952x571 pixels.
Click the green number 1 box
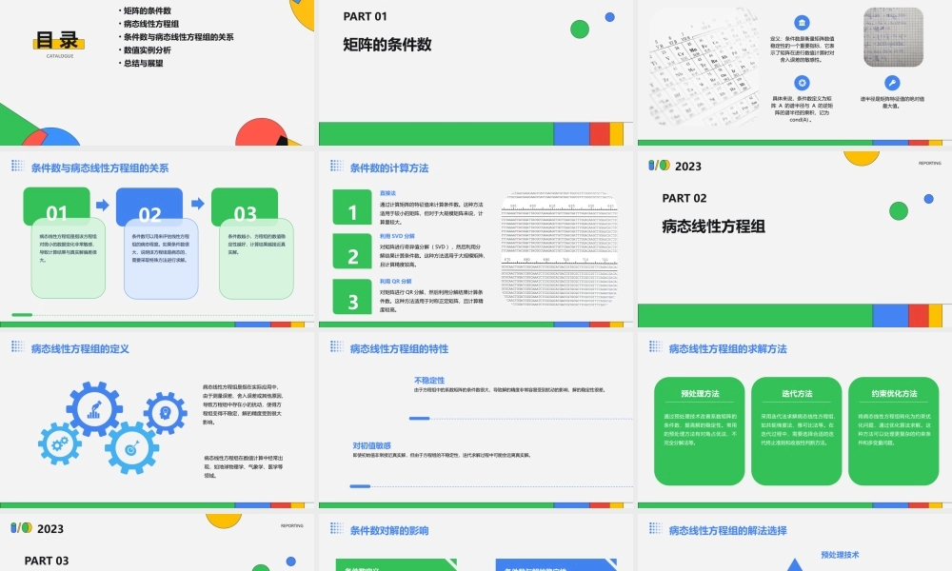[x=352, y=207]
